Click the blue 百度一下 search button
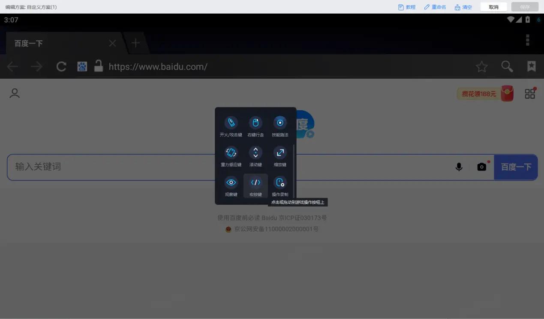This screenshot has width=544, height=319. tap(516, 167)
